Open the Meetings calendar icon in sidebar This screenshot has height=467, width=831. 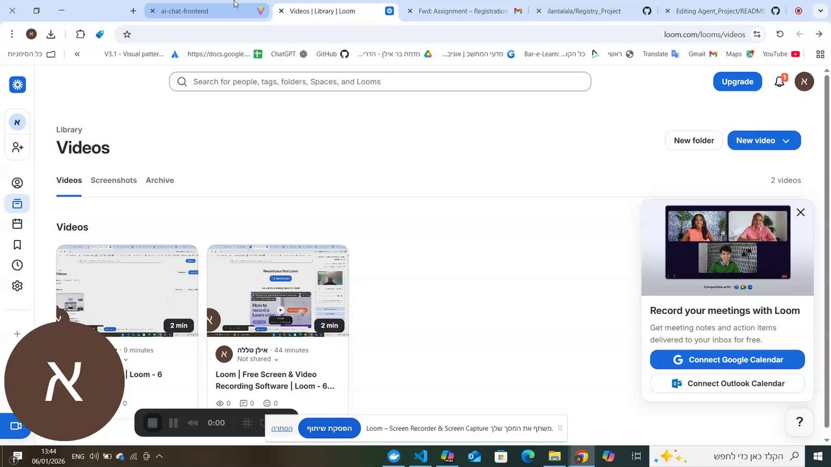coord(18,224)
